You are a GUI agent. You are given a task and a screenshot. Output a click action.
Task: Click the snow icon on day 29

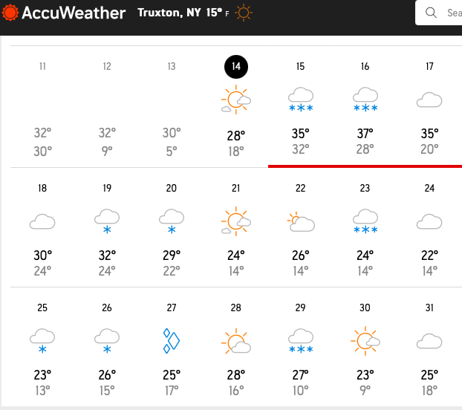[x=300, y=341]
